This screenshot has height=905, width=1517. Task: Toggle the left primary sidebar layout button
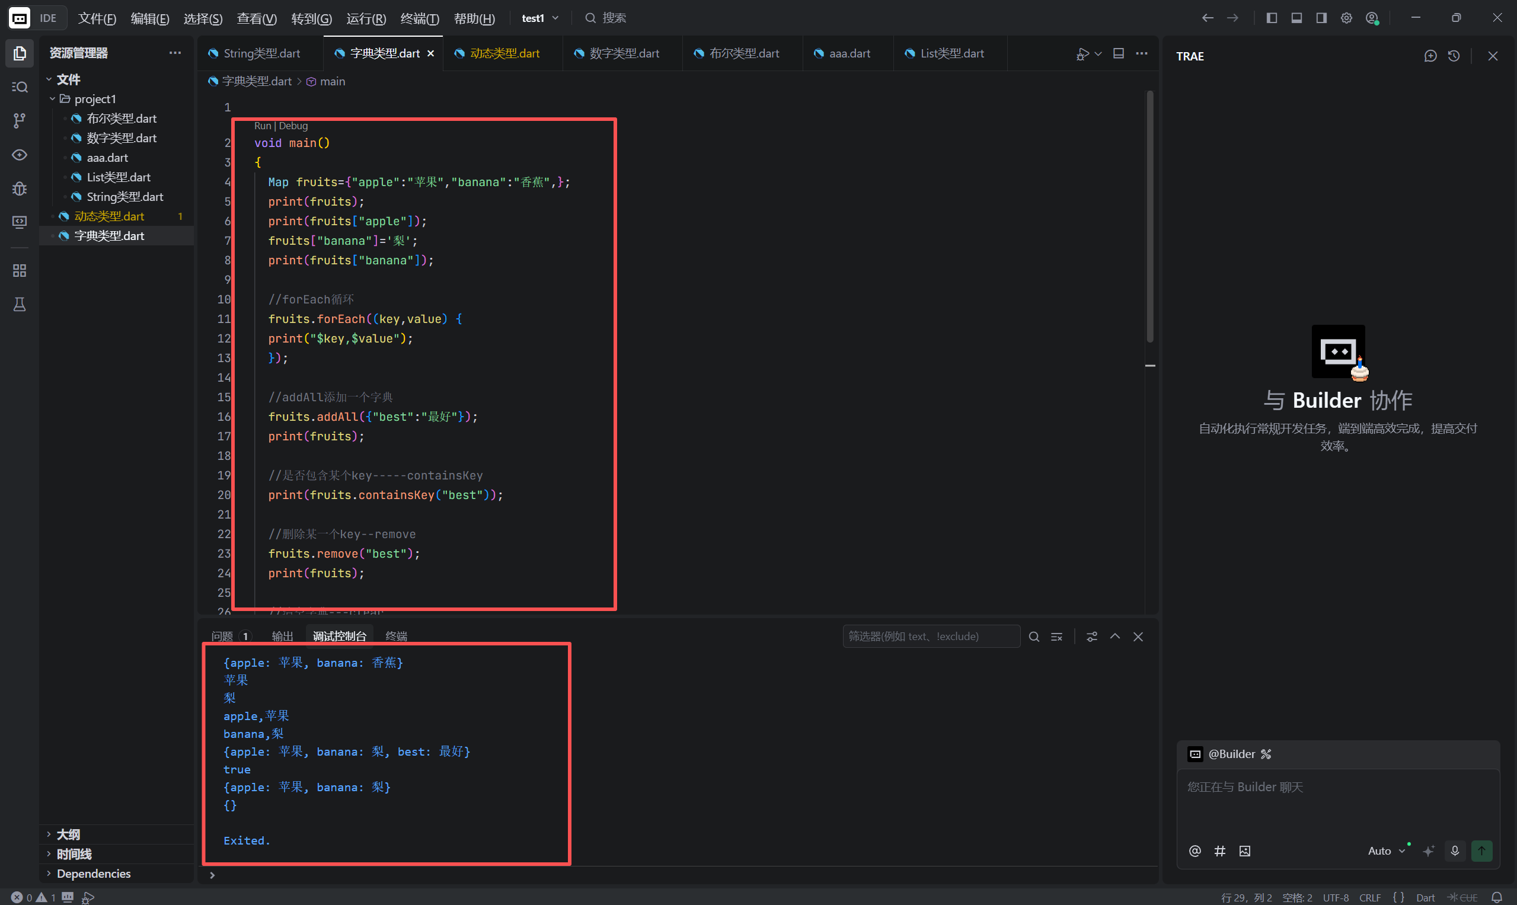click(x=1271, y=18)
